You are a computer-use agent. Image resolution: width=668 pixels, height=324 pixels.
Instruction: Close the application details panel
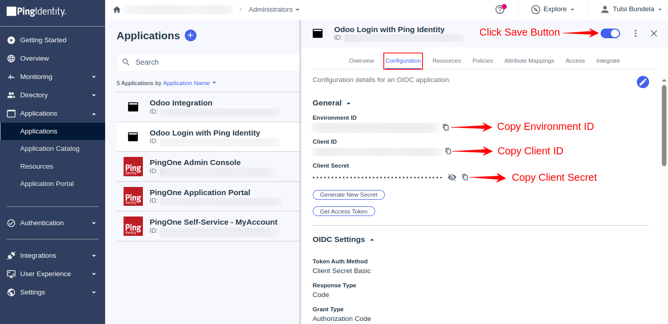point(654,33)
